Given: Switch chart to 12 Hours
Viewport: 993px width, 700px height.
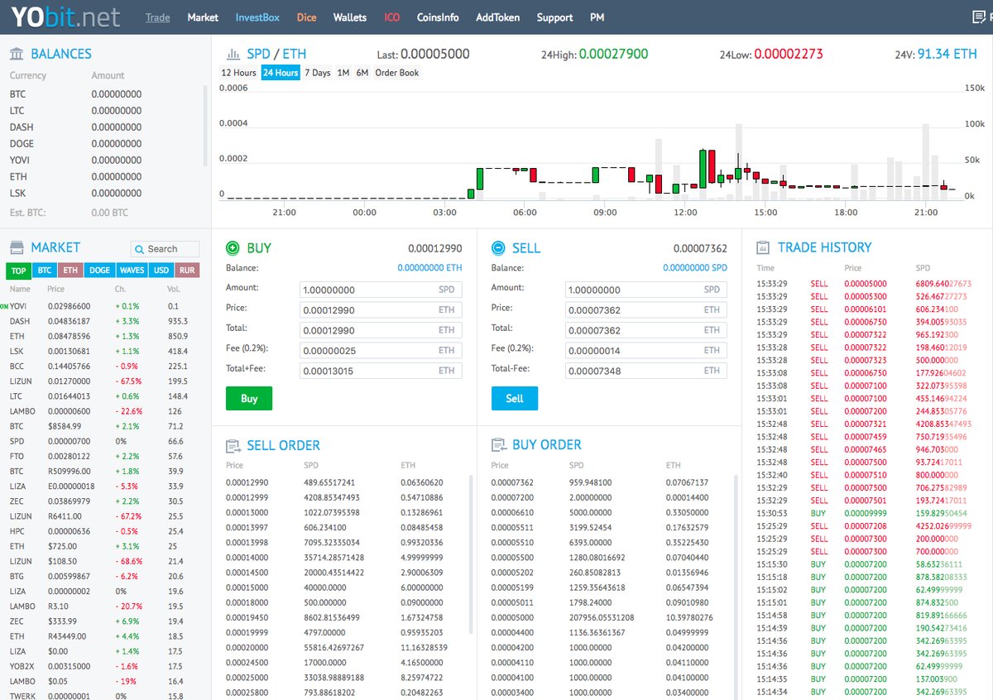Looking at the screenshot, I should point(238,73).
